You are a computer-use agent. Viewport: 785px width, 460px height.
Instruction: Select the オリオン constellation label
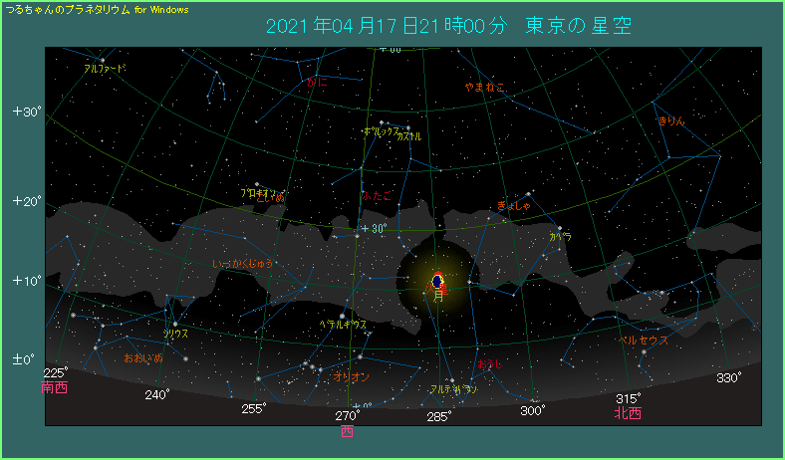click(x=351, y=377)
